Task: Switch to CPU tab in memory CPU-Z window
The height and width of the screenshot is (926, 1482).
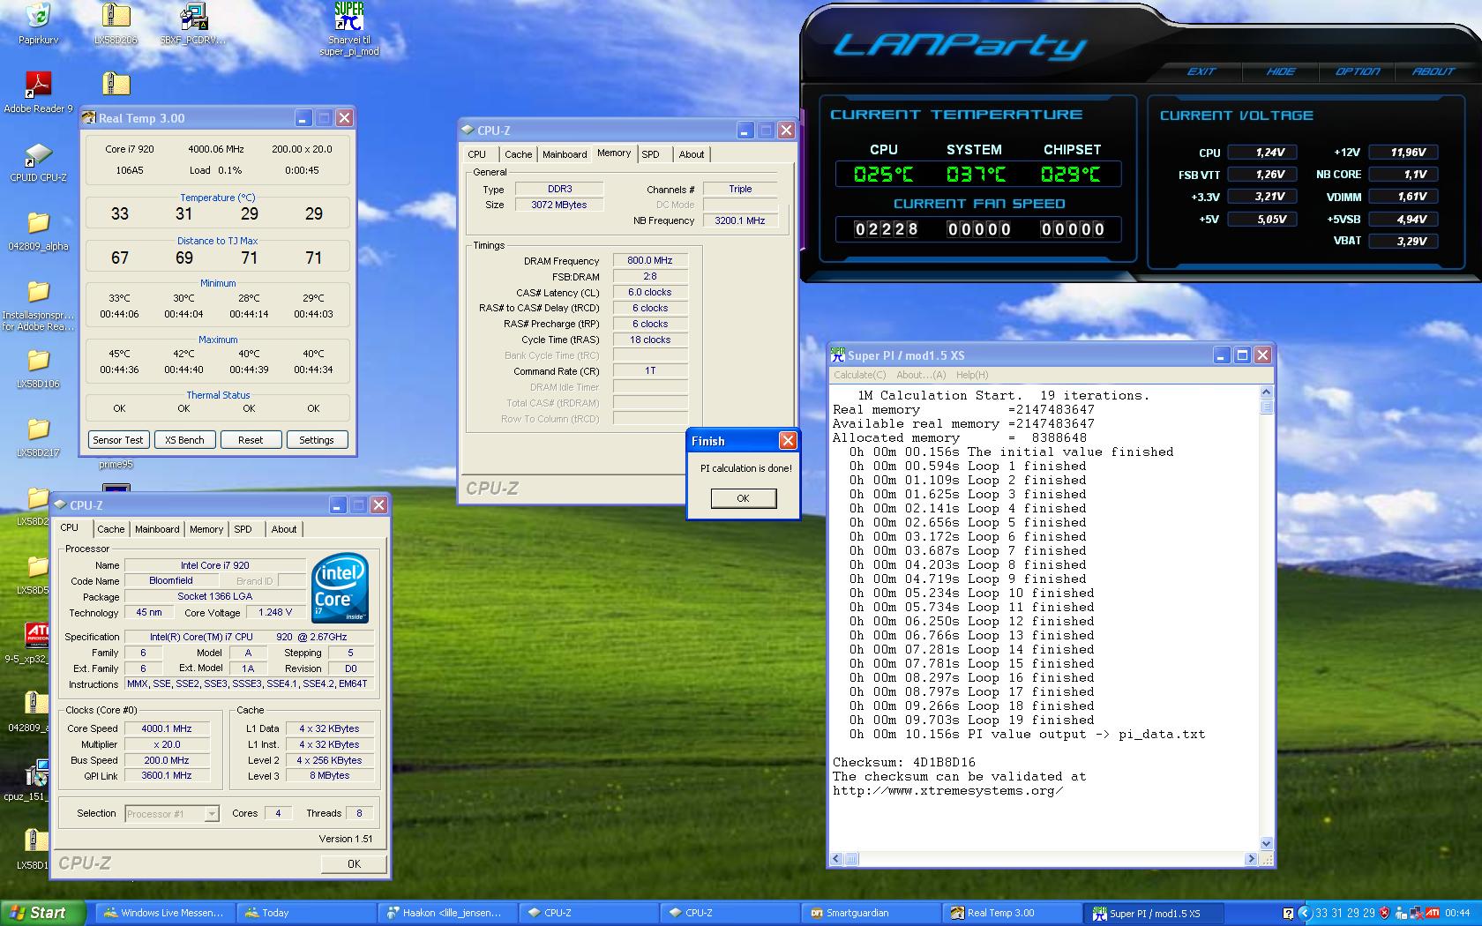Action: 477,154
